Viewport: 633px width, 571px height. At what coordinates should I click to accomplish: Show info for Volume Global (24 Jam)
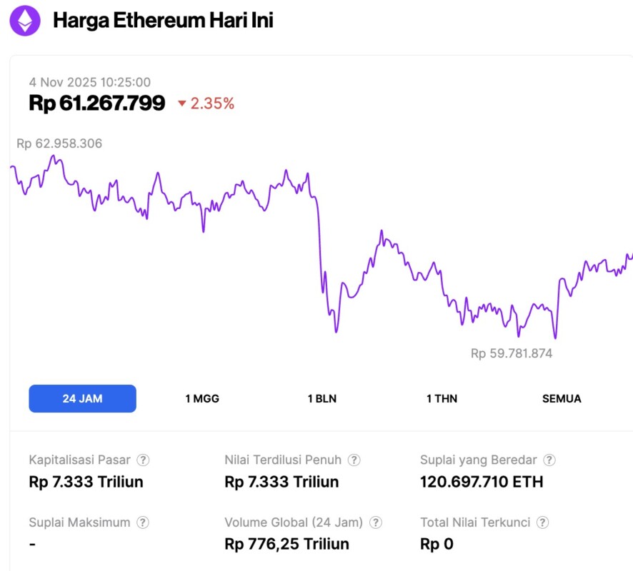[x=375, y=522]
